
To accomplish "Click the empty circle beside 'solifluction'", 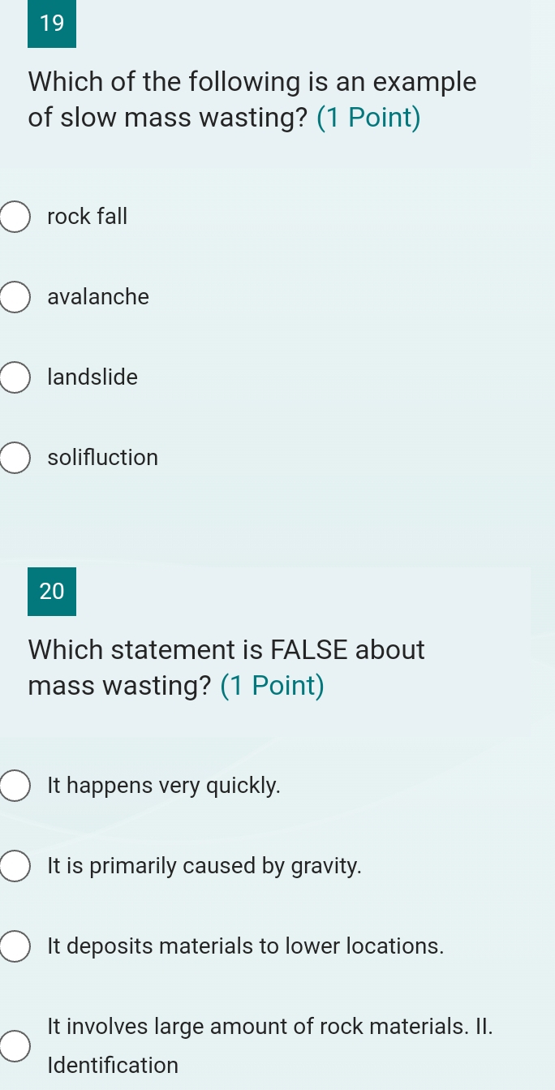I will (x=14, y=458).
